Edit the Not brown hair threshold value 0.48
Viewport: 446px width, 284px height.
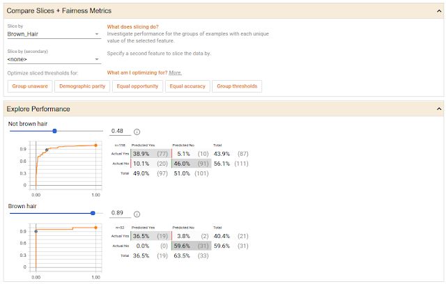tap(118, 131)
